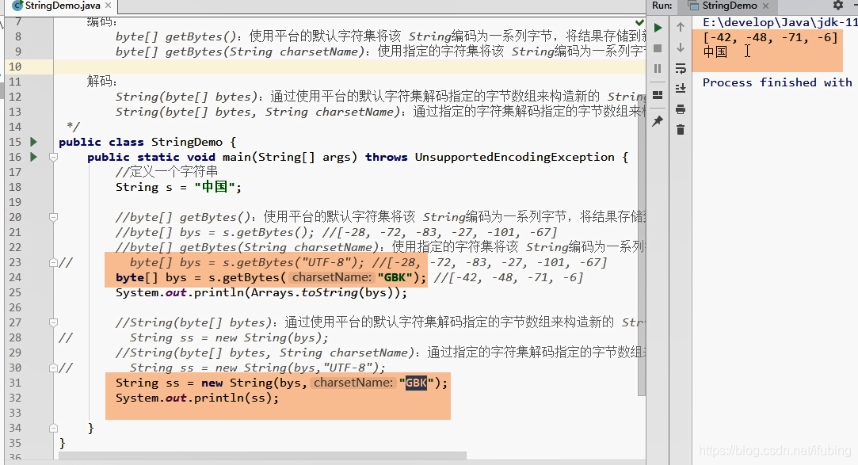Viewport: 858px width, 465px height.
Task: Rerun StringDemo with the green play icon
Action: 658,28
